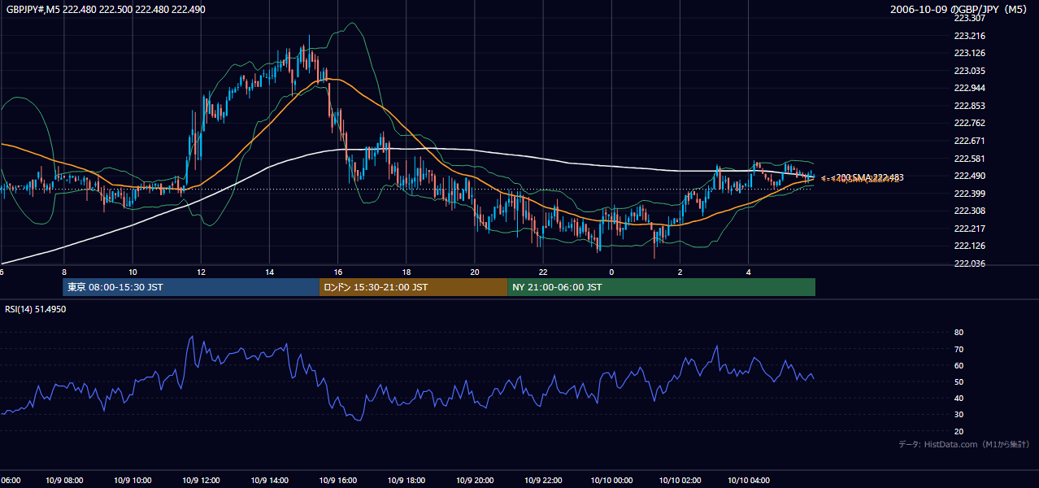Click the RSI scale value 70
The width and height of the screenshot is (1039, 488).
959,349
